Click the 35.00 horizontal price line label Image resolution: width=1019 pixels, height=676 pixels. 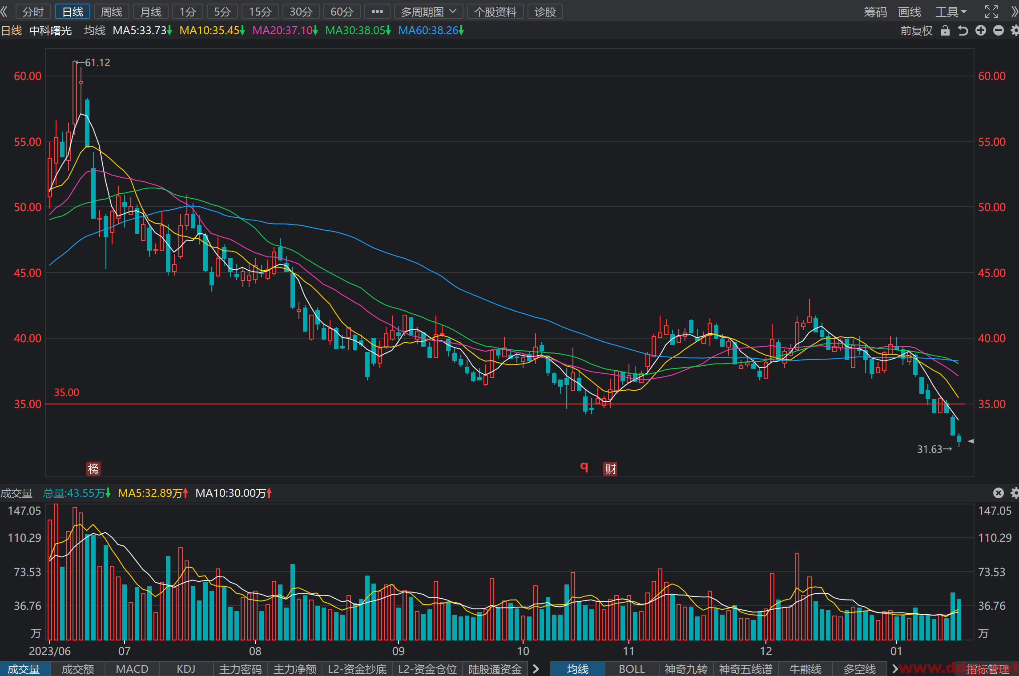tap(66, 392)
